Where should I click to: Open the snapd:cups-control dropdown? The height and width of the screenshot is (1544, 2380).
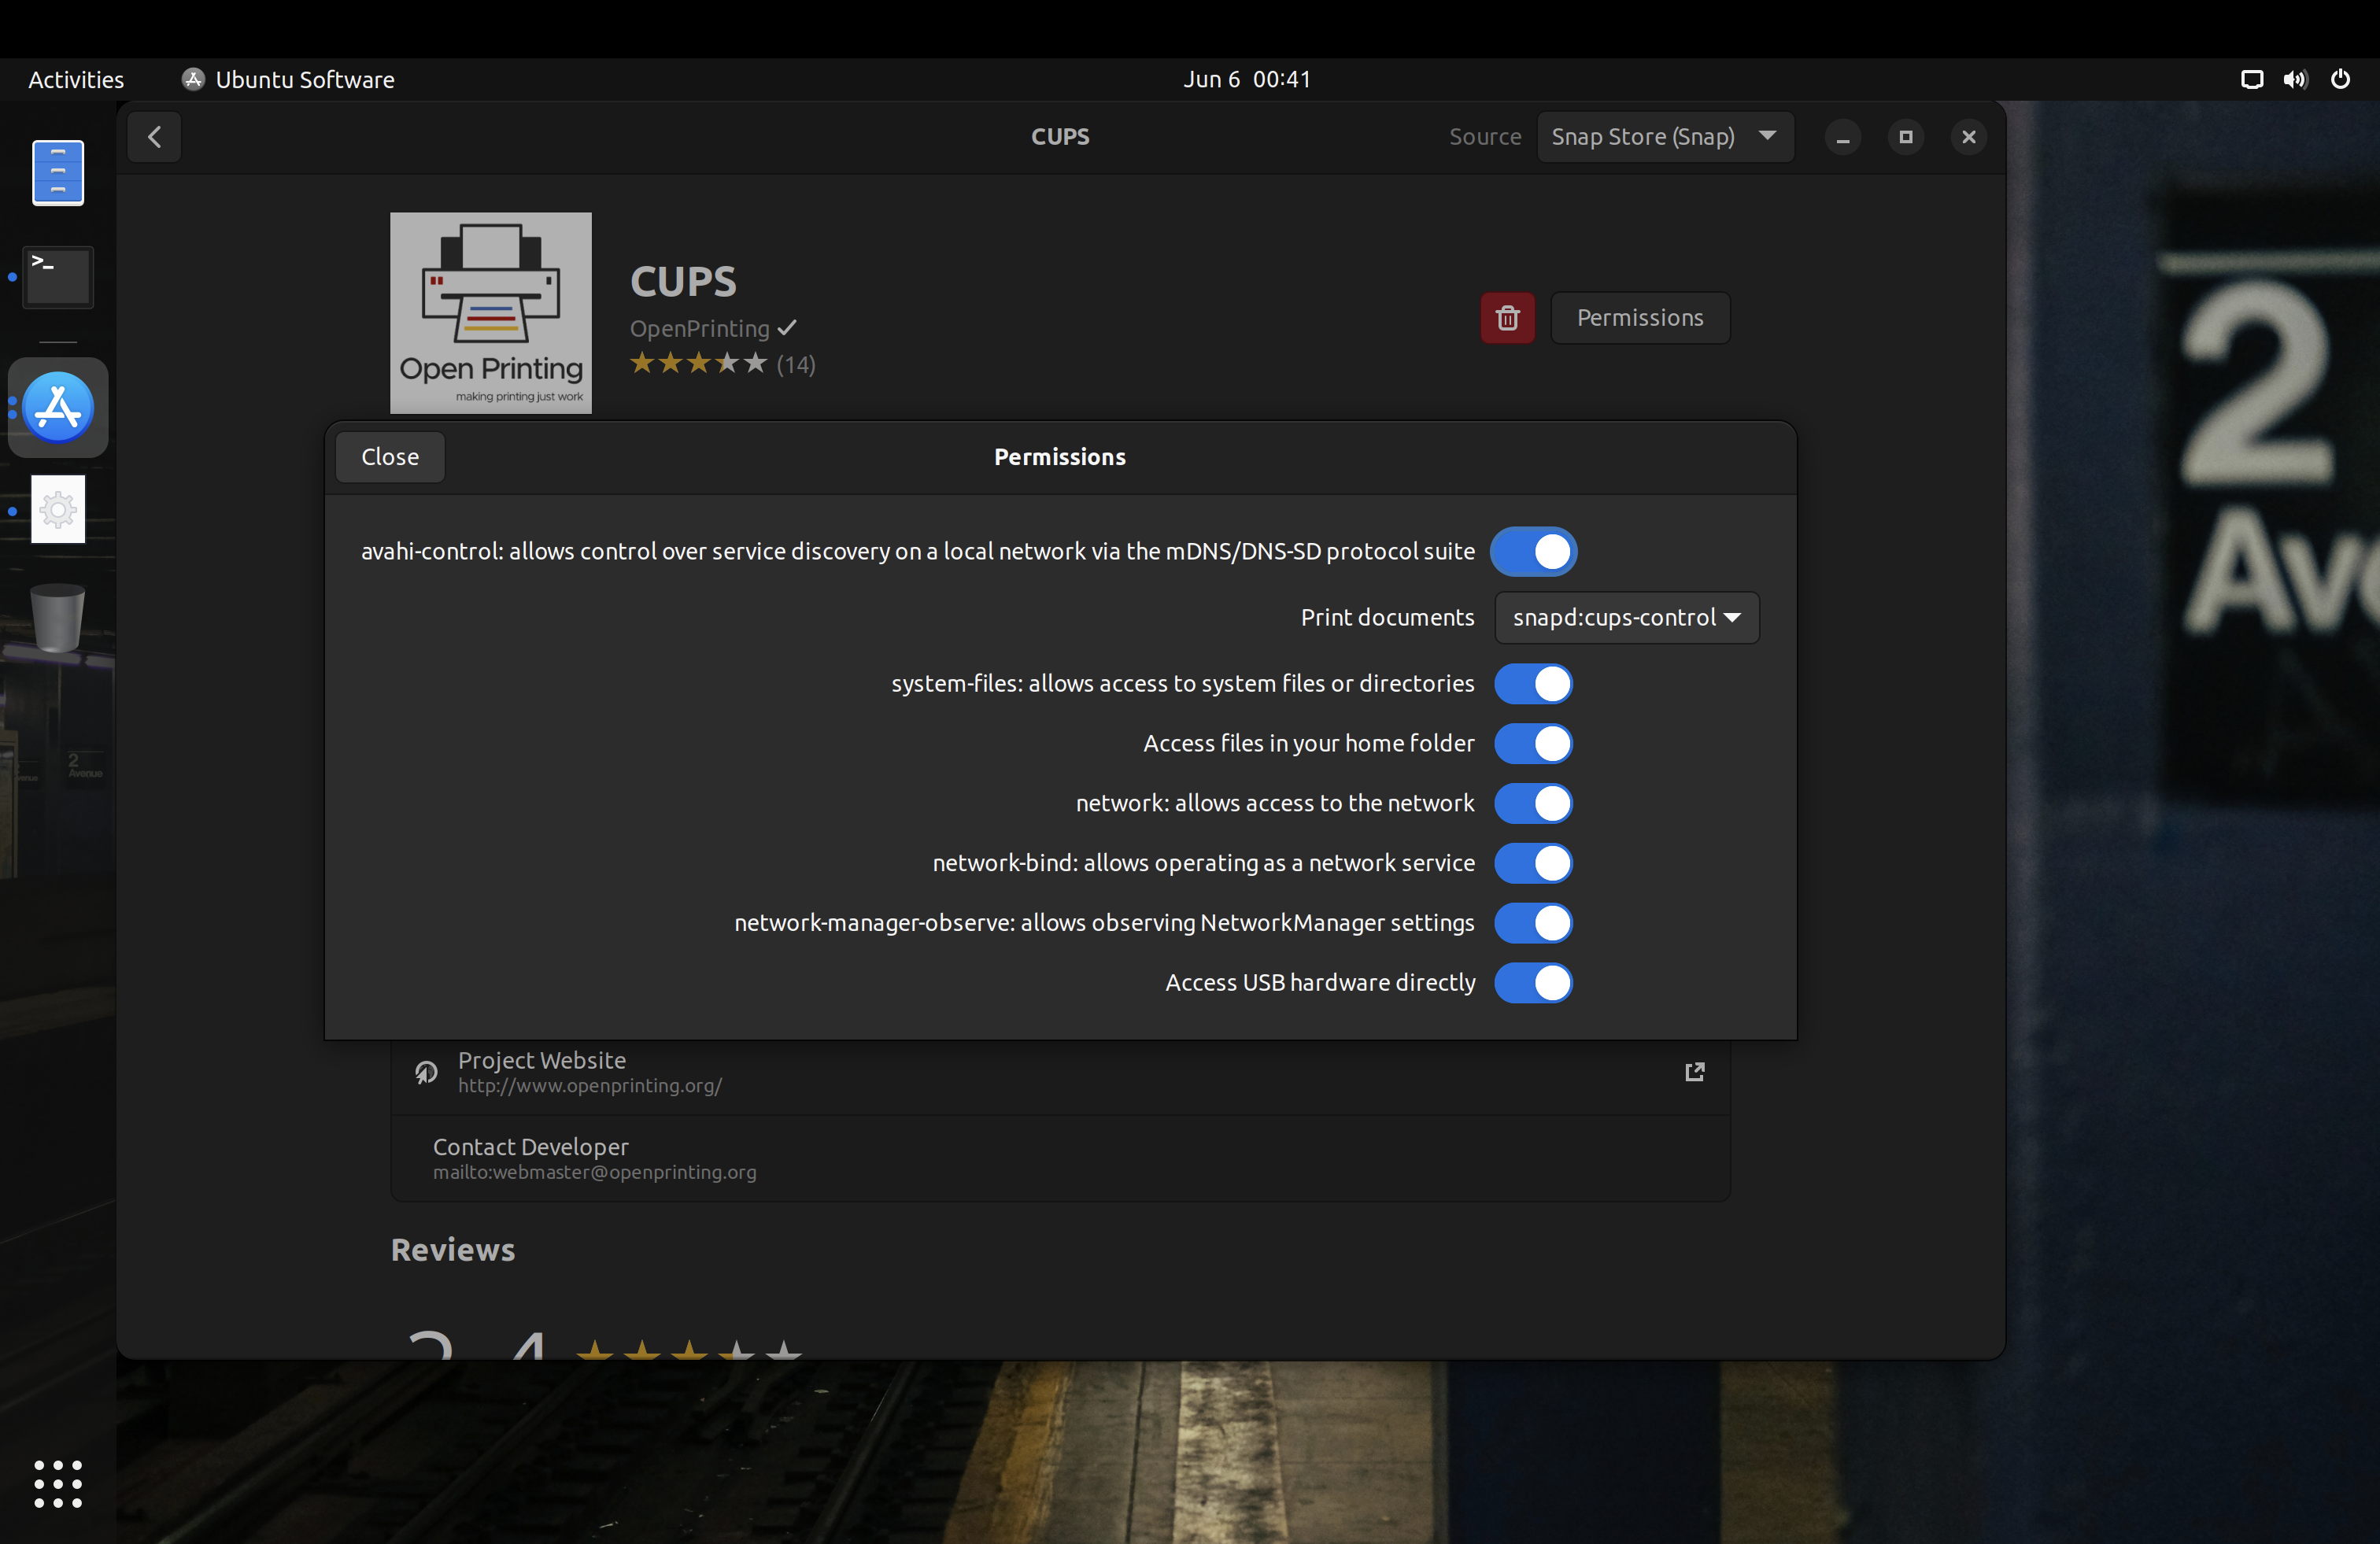[1626, 618]
